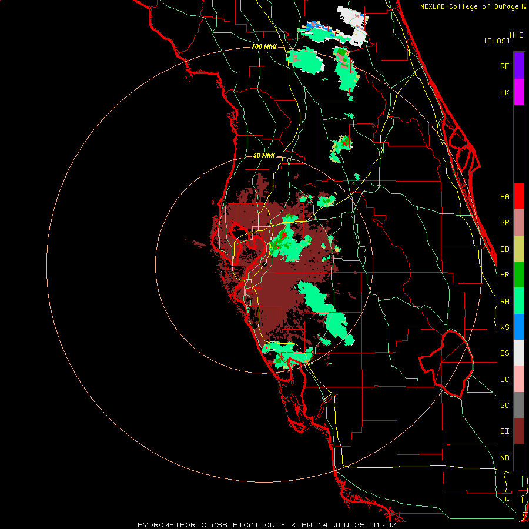The image size is (529, 529).
Task: Click the 50 NMI range ring label
Action: (x=264, y=155)
